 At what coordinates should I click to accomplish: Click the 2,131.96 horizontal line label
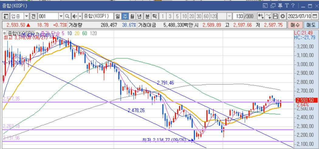click(x=12, y=138)
